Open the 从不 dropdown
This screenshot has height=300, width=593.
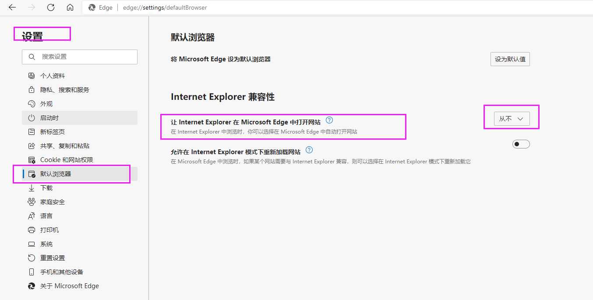[512, 119]
